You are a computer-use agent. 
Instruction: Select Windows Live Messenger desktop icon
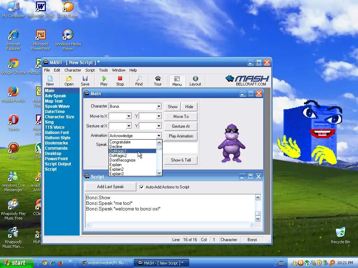[x=13, y=181]
